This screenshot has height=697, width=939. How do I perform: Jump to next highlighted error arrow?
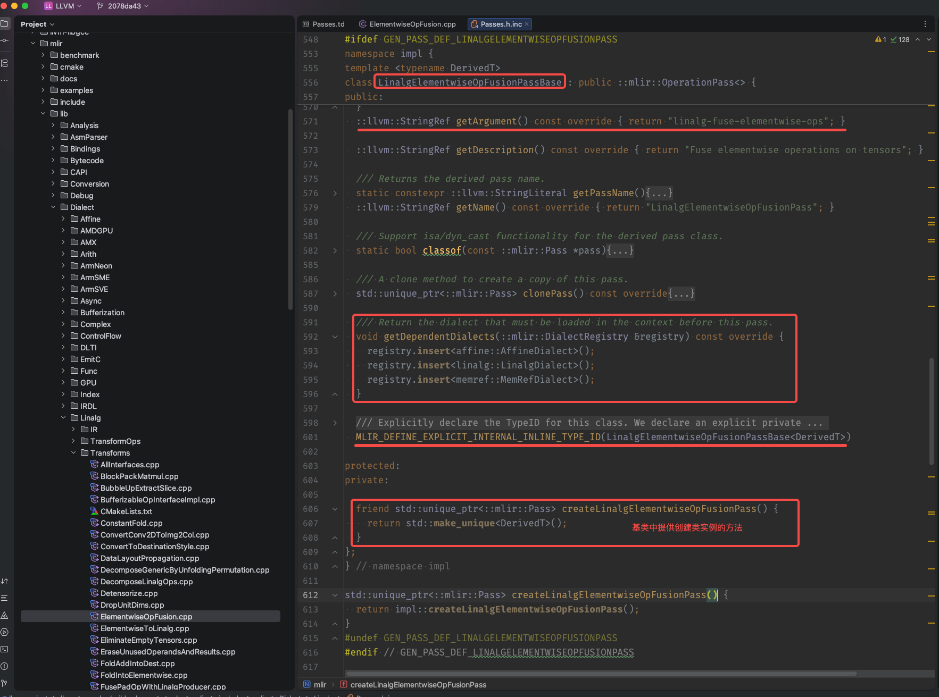pos(929,39)
